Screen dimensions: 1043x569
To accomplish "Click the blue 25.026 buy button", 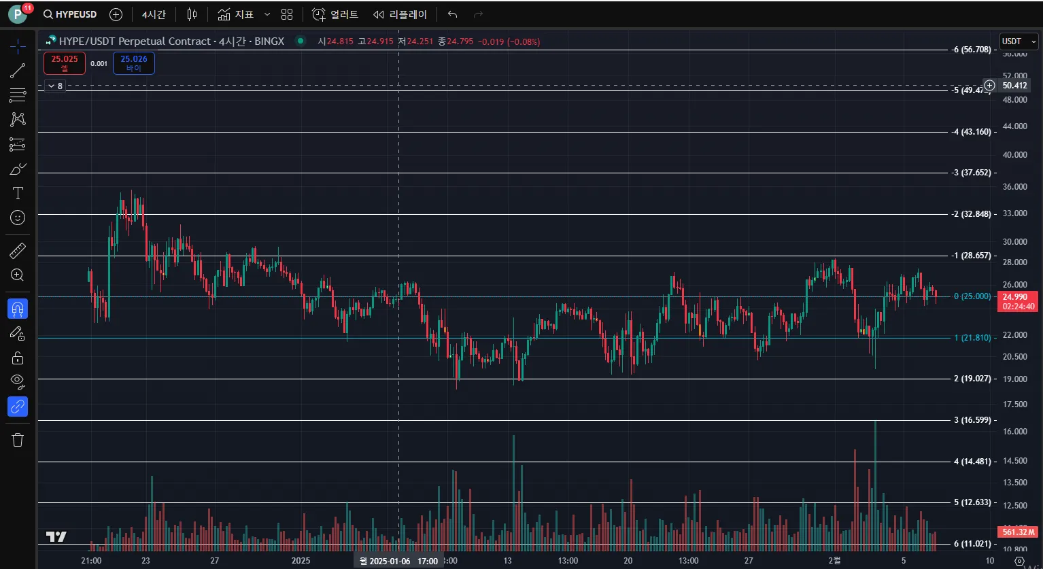I will (x=134, y=63).
